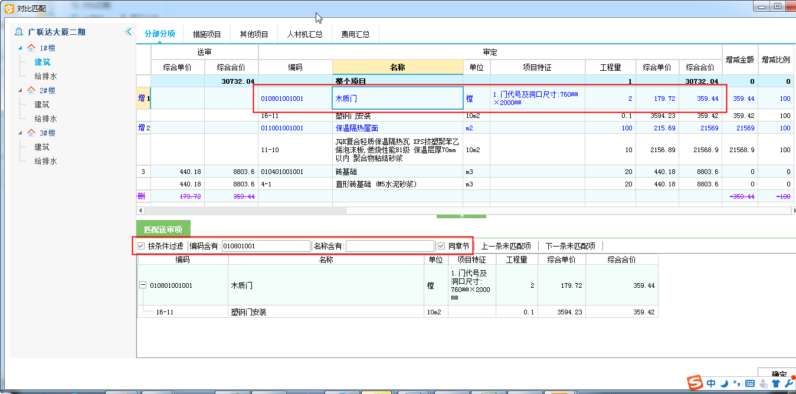This screenshot has width=796, height=394.
Task: Click the Sogou input method S logo
Action: [x=696, y=383]
